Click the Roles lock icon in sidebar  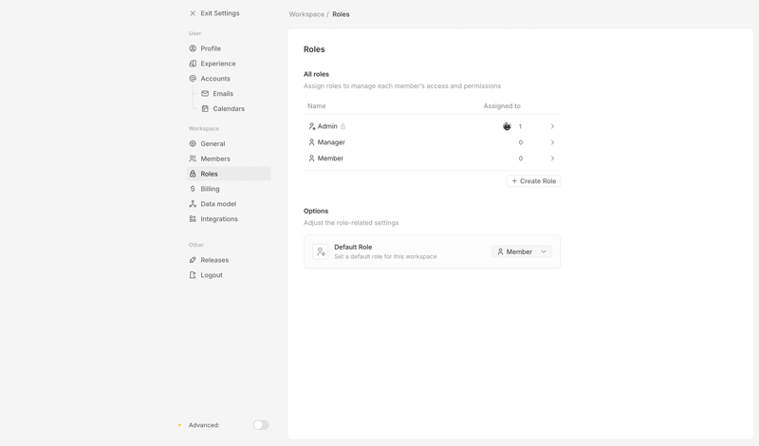coord(193,174)
